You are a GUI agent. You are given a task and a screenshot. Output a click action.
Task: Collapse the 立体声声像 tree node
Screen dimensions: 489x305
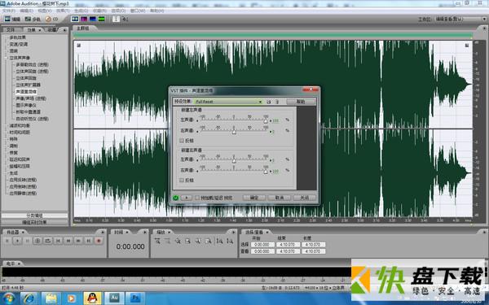6,58
